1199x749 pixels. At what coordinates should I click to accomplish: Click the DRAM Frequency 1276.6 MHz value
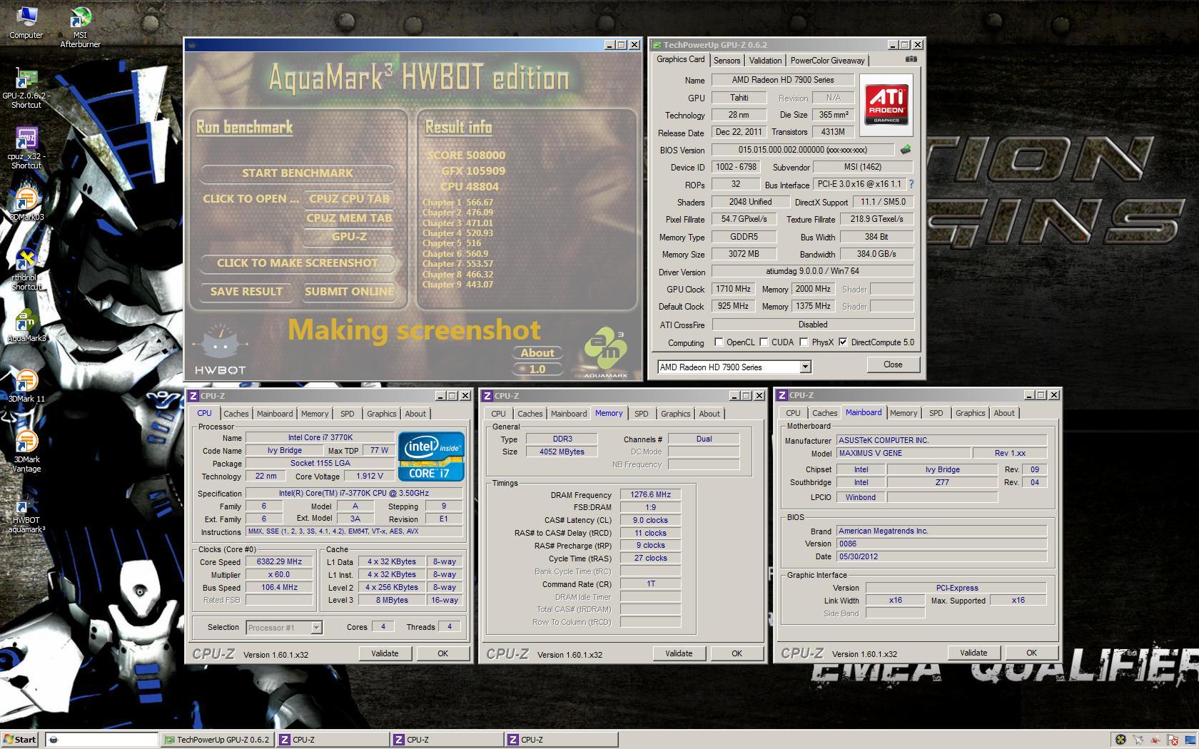650,494
